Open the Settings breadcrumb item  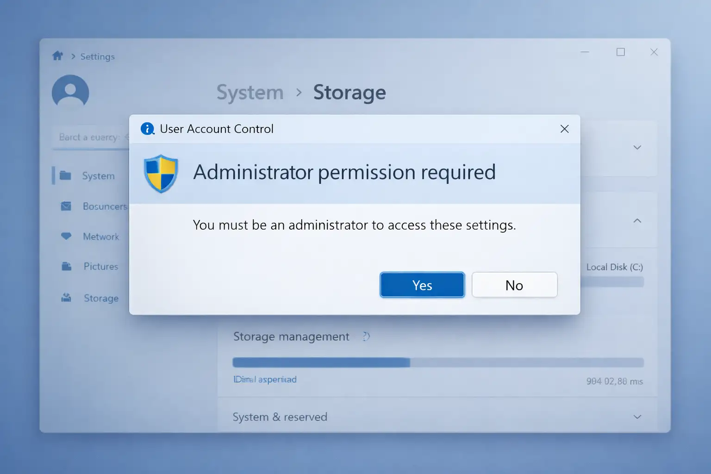pos(97,56)
